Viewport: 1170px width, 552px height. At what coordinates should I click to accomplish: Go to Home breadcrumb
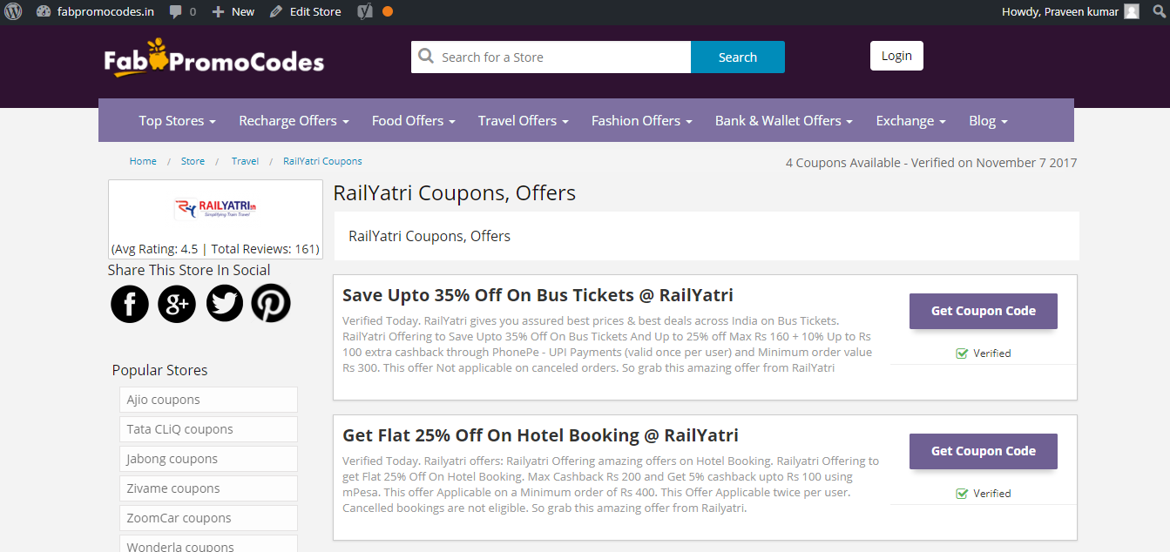(x=143, y=161)
